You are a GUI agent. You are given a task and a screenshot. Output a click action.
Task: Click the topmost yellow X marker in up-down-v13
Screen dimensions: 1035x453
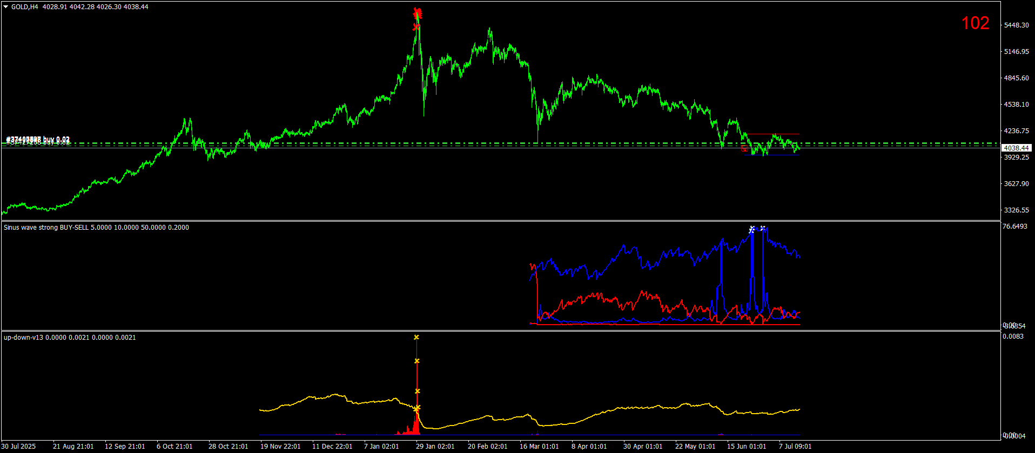coord(416,338)
